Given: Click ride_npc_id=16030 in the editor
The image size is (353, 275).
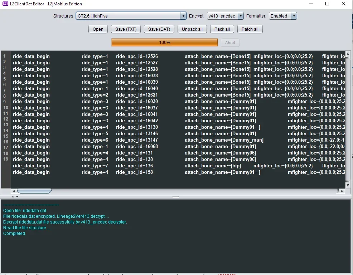Looking at the screenshot, I should [x=137, y=102].
